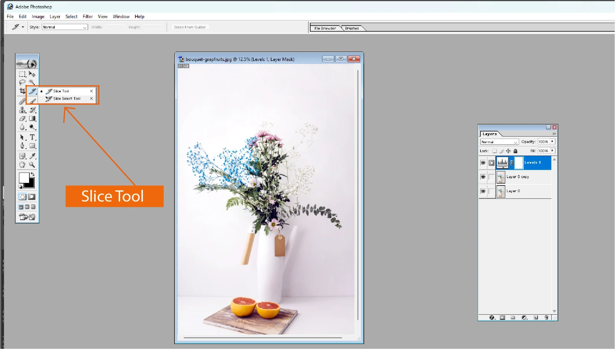Select the Type tool
This screenshot has height=350, width=615.
32,137
